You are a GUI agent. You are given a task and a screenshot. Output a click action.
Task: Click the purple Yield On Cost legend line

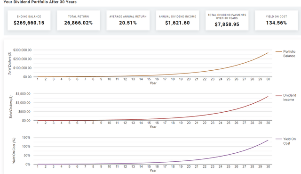[279, 139]
